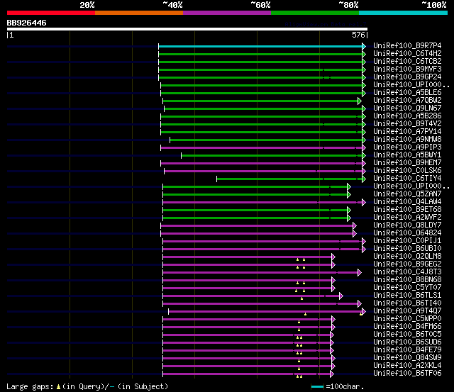Open the UniRef100_B9GP24 entry
Screen dimensions: 454x392
point(407,77)
